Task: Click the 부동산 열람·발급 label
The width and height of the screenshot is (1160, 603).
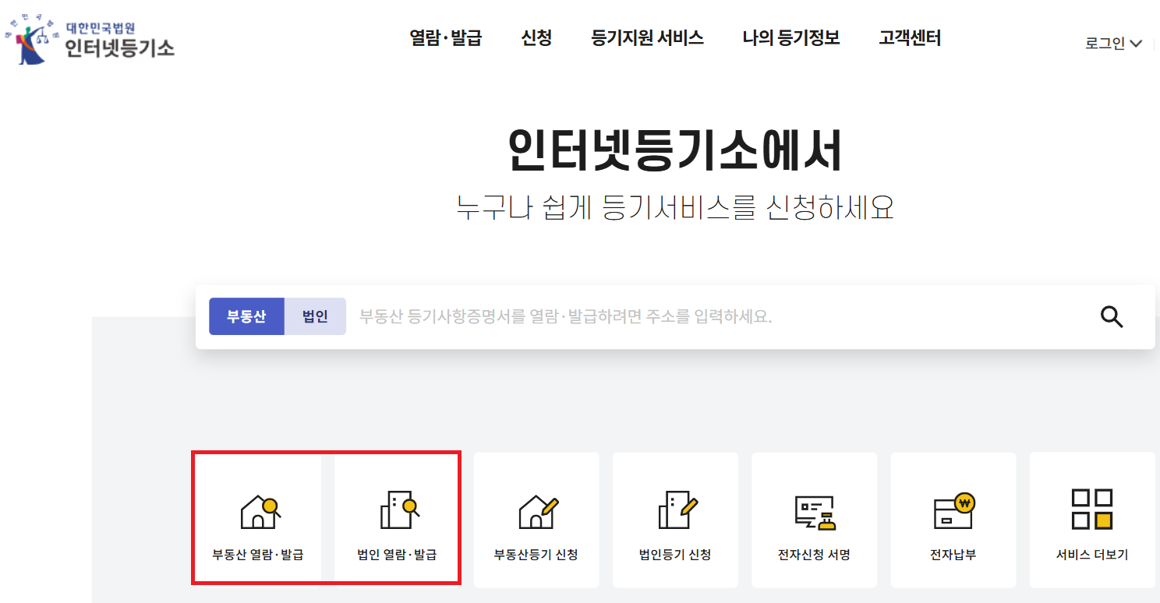Action: [x=258, y=555]
